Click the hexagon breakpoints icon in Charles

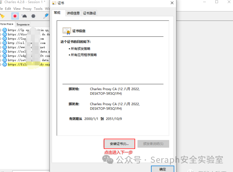(x=33, y=16)
